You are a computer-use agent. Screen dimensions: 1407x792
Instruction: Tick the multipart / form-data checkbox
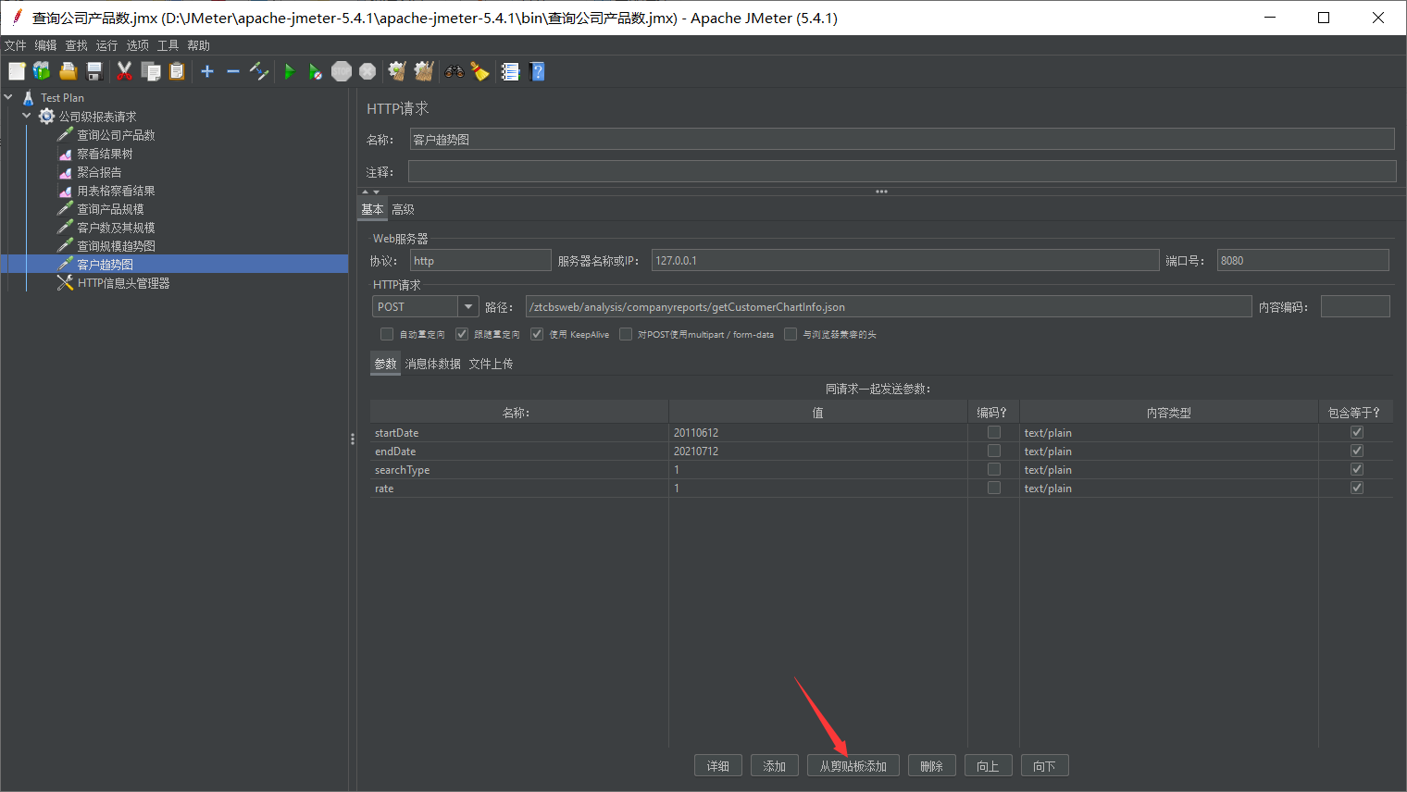coord(626,334)
